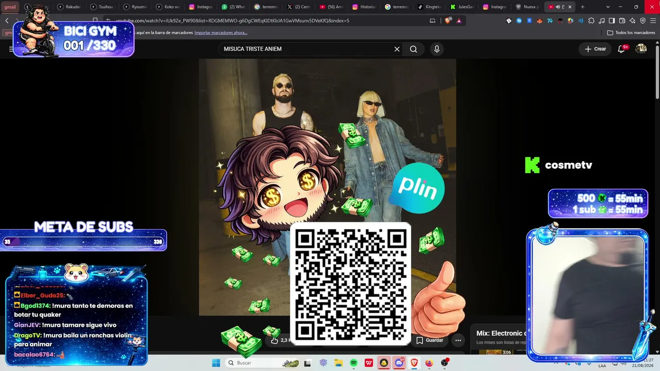Save the video with the Guardar button
Image resolution: width=660 pixels, height=371 pixels.
(430, 340)
